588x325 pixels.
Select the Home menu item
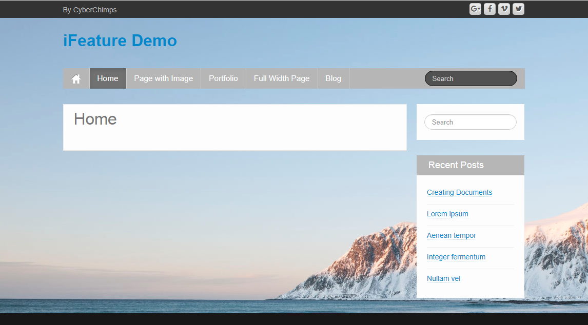pos(108,78)
